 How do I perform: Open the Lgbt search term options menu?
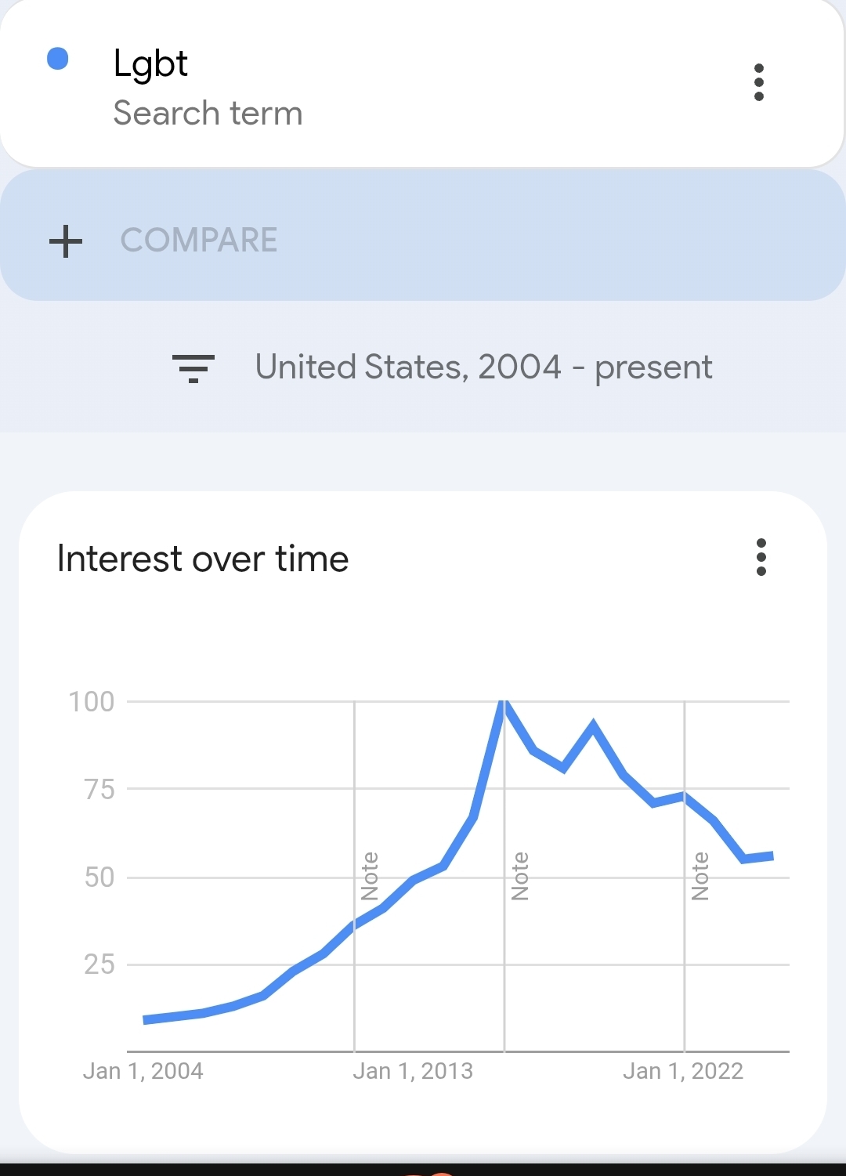tap(758, 82)
